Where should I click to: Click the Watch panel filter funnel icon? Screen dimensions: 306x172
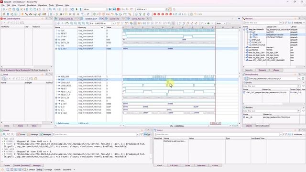[286, 134]
